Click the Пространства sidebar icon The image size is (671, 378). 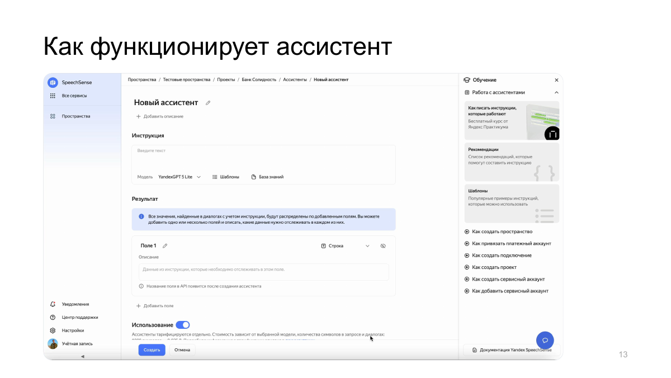pos(53,116)
